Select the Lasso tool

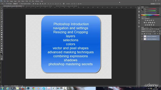pyautogui.click(x=2, y=13)
